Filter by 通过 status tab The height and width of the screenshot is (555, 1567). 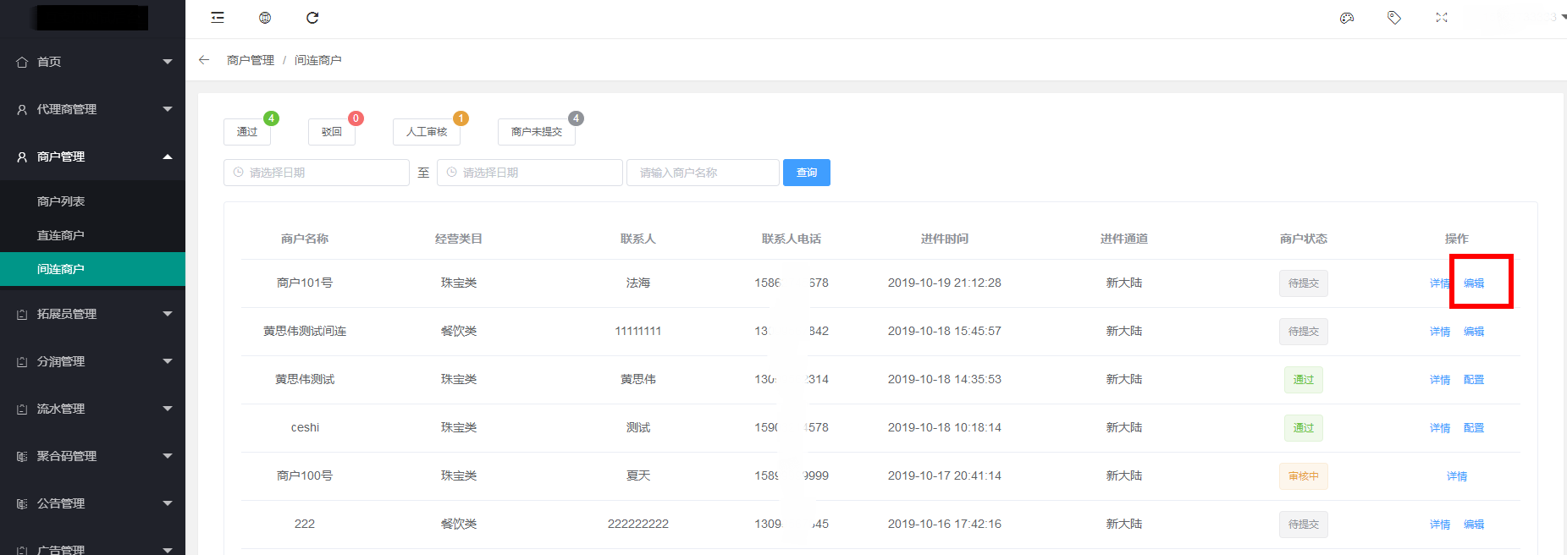click(x=247, y=132)
